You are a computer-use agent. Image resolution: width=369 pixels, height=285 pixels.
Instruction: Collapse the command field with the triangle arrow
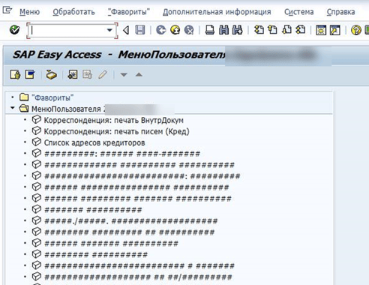pyautogui.click(x=126, y=31)
